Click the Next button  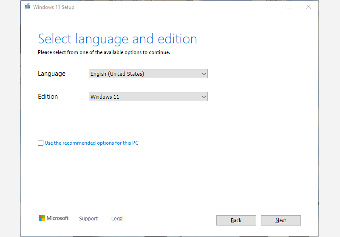click(281, 220)
